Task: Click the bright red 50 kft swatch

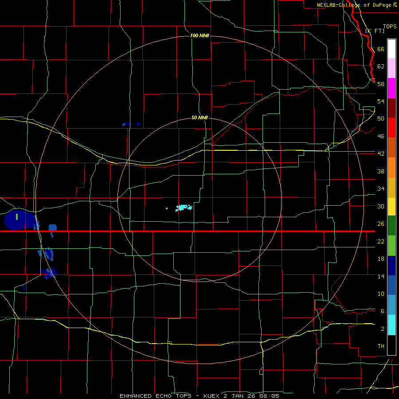Action: [x=391, y=128]
